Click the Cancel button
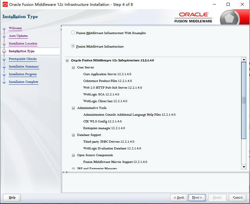The image size is (250, 204). pos(238,198)
